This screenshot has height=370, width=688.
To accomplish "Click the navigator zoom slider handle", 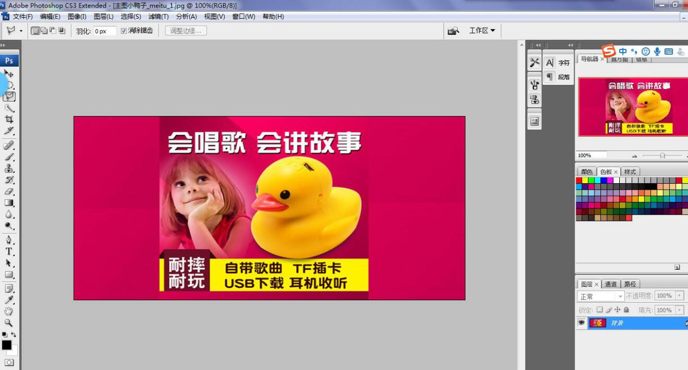I will pos(662,156).
